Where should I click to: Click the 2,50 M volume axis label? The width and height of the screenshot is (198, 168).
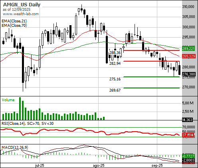pyautogui.click(x=188, y=111)
